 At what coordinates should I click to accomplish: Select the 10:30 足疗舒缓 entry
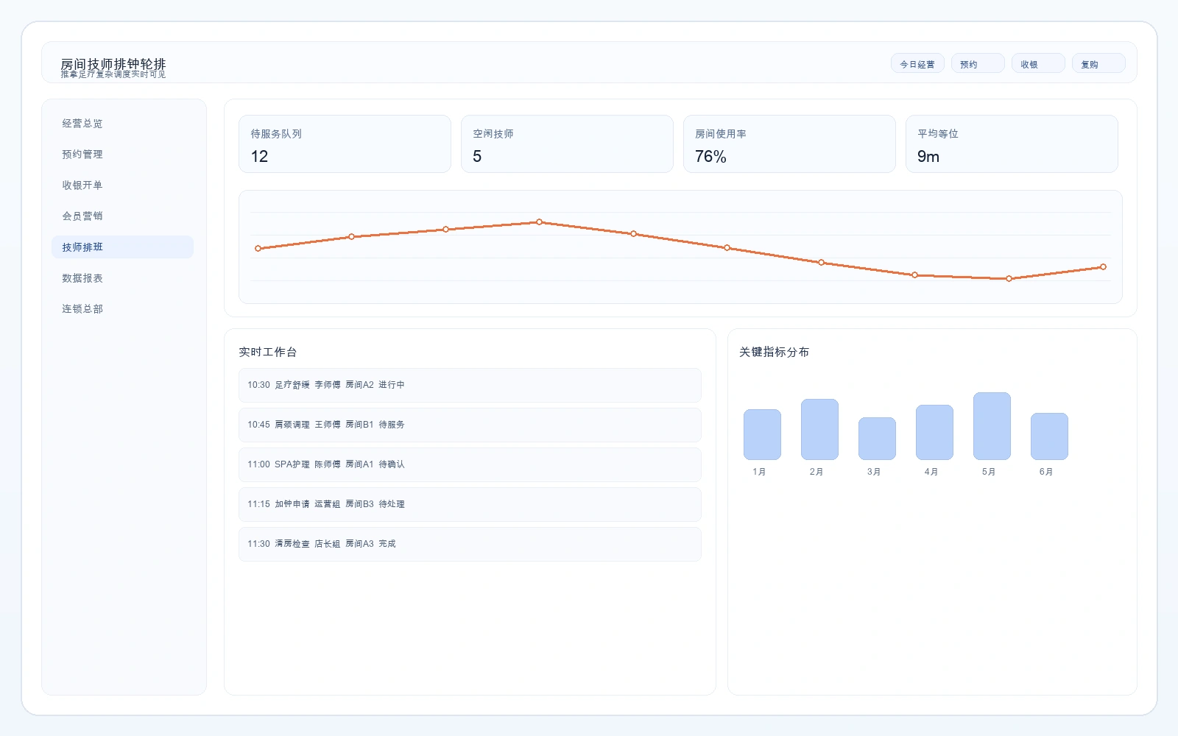469,385
